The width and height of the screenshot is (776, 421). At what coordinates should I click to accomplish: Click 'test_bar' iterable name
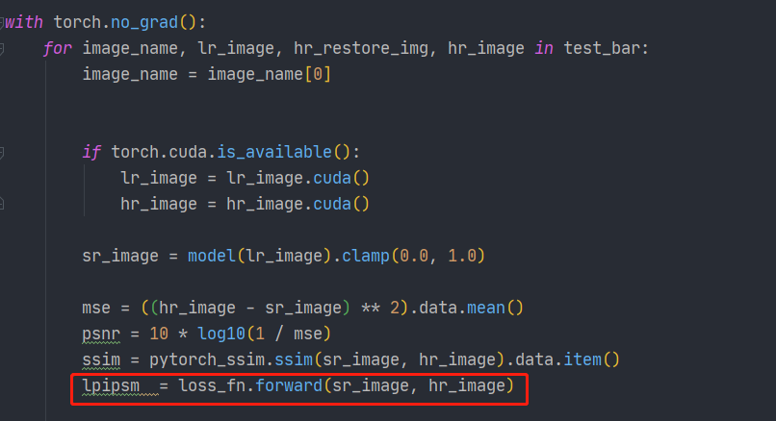(602, 48)
